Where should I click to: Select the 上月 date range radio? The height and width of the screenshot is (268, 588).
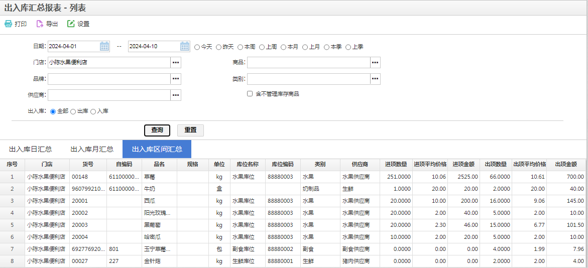click(305, 47)
